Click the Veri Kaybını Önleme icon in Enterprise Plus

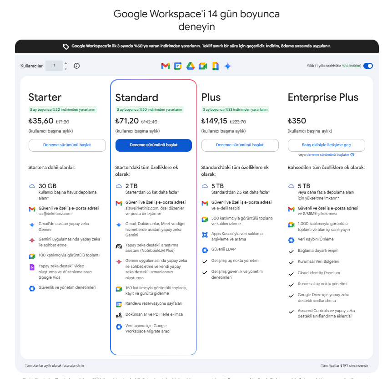[291, 240]
